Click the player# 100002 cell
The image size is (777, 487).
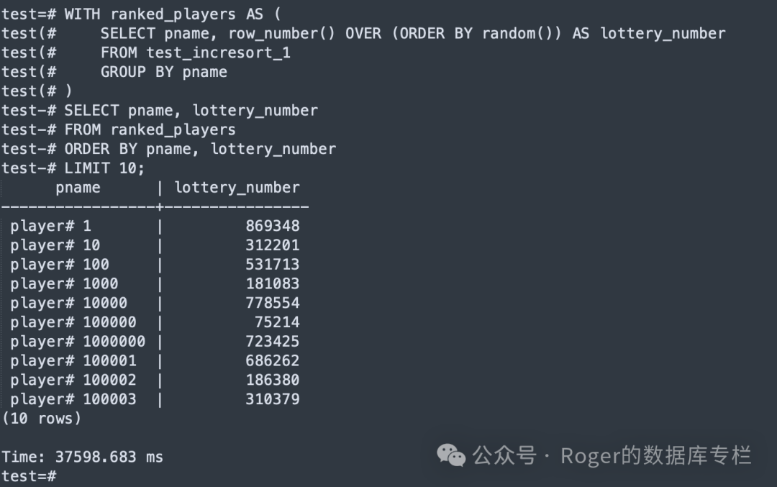[x=73, y=380]
